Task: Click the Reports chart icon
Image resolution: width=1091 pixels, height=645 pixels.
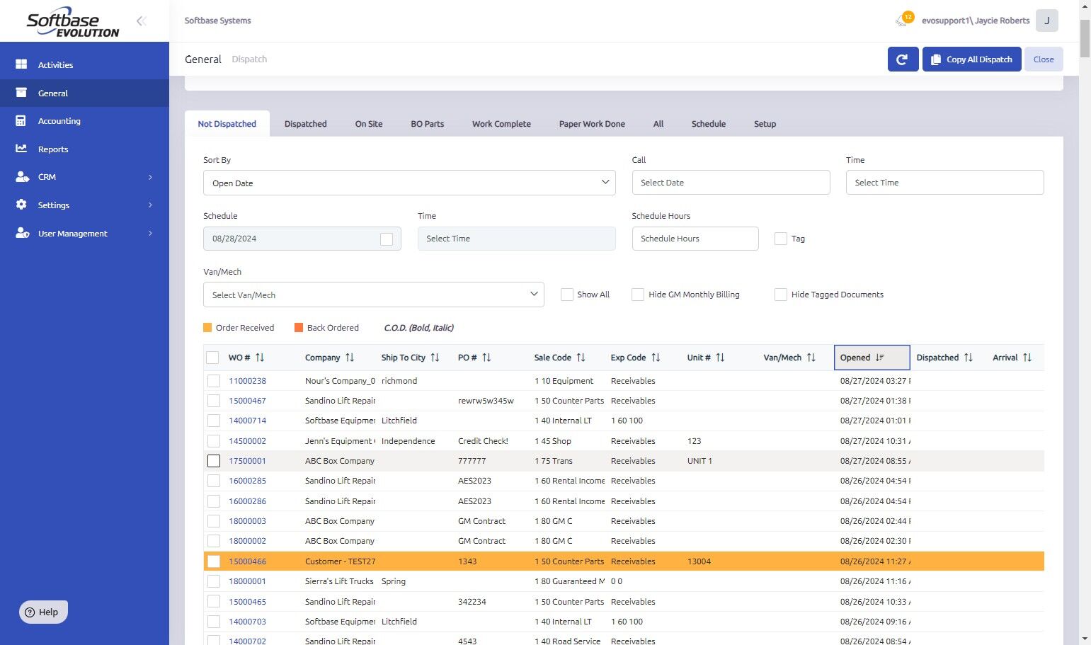Action: point(21,149)
